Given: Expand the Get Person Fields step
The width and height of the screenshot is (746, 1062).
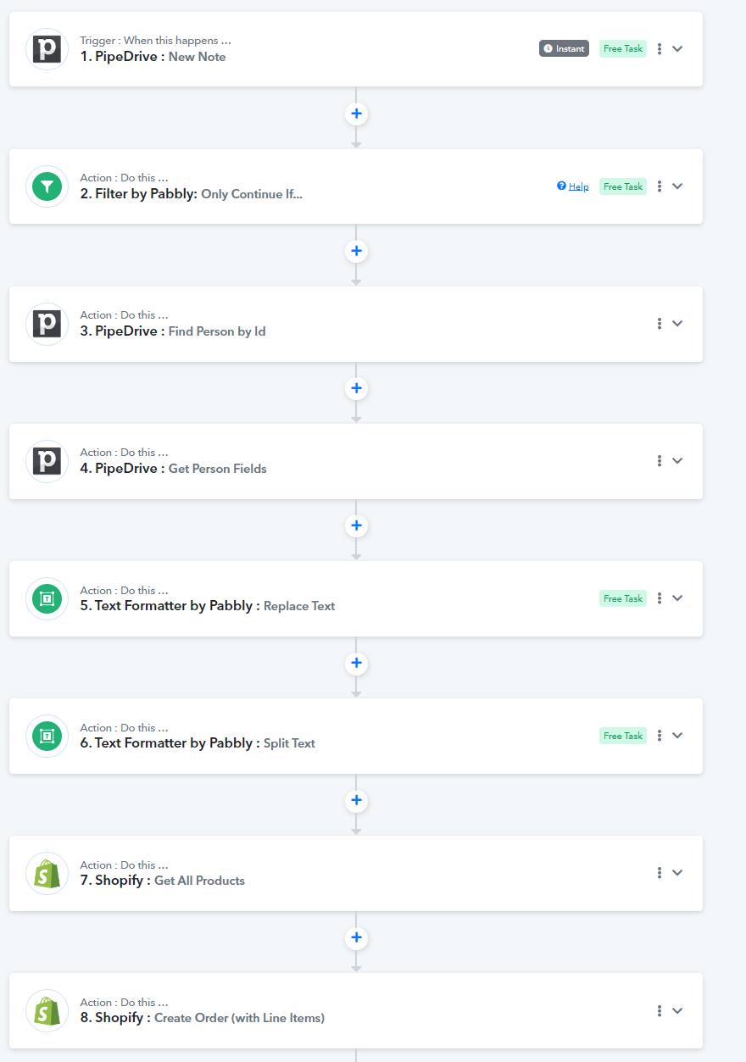Looking at the screenshot, I should [x=677, y=461].
